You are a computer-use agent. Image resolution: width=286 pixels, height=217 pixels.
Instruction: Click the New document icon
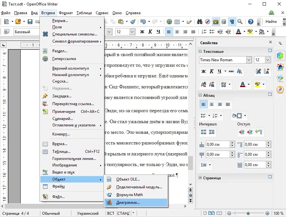pyautogui.click(x=6, y=22)
